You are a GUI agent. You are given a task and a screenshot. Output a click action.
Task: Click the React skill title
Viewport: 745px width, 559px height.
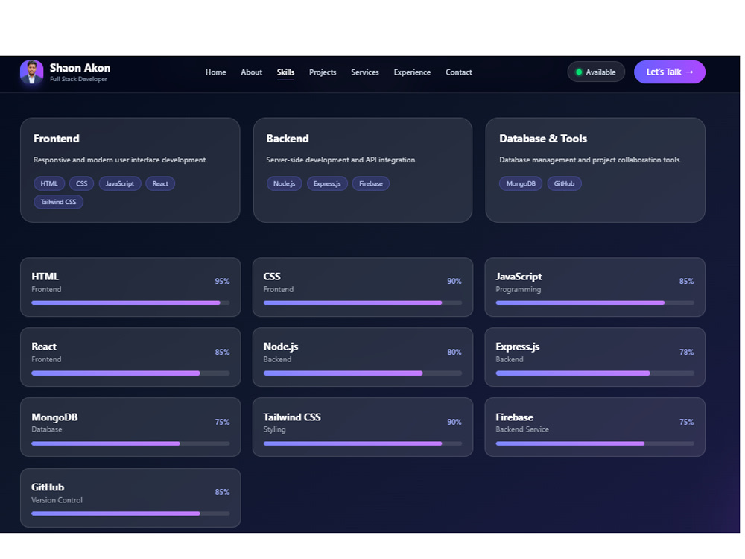pos(44,347)
